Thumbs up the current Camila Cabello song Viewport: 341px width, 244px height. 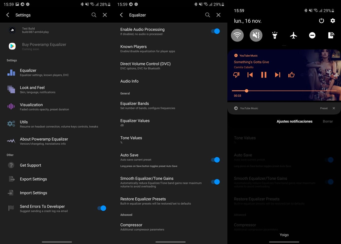point(291,75)
